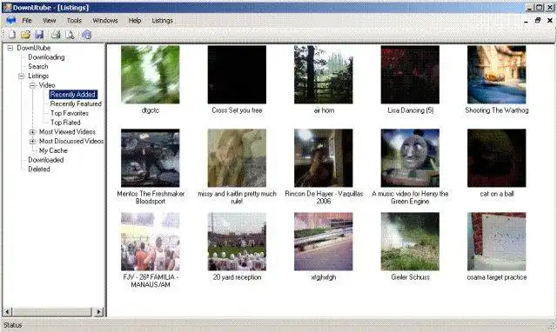Click the Status text in status bar
This screenshot has width=557, height=332.
pyautogui.click(x=13, y=325)
